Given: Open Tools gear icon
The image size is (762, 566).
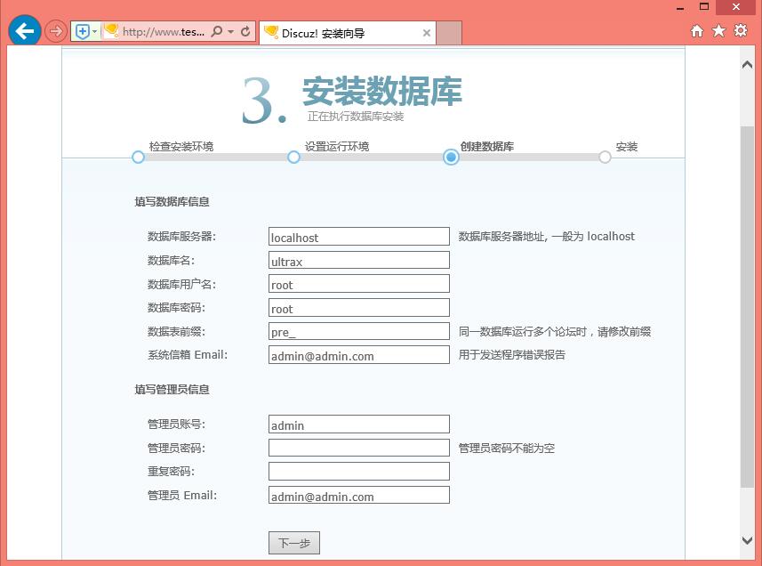Looking at the screenshot, I should click(741, 30).
